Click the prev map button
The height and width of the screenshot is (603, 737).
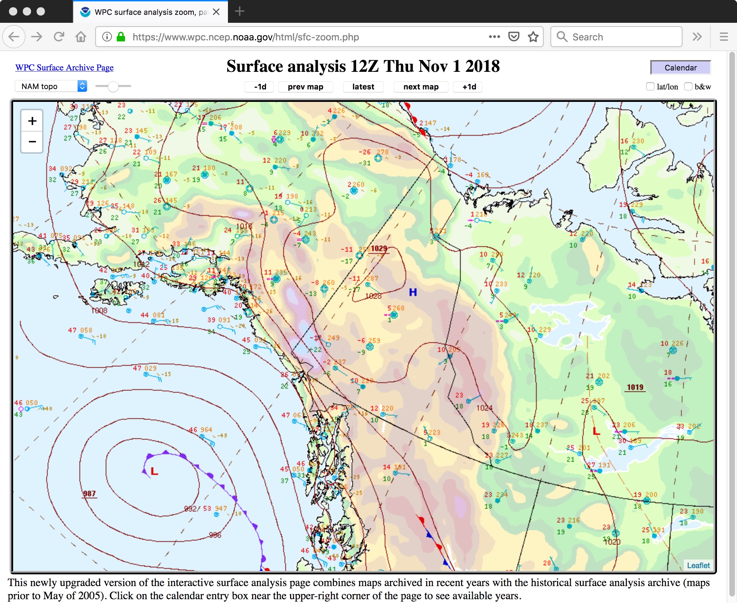[305, 87]
